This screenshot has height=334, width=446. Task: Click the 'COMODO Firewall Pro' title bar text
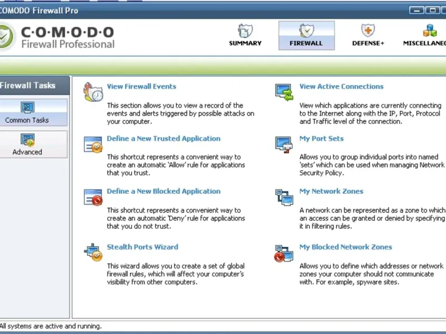pyautogui.click(x=39, y=11)
